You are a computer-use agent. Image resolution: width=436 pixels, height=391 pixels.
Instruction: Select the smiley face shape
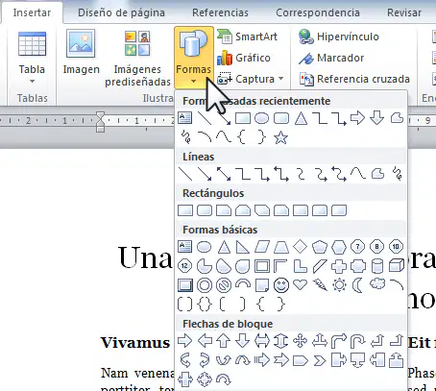281,285
